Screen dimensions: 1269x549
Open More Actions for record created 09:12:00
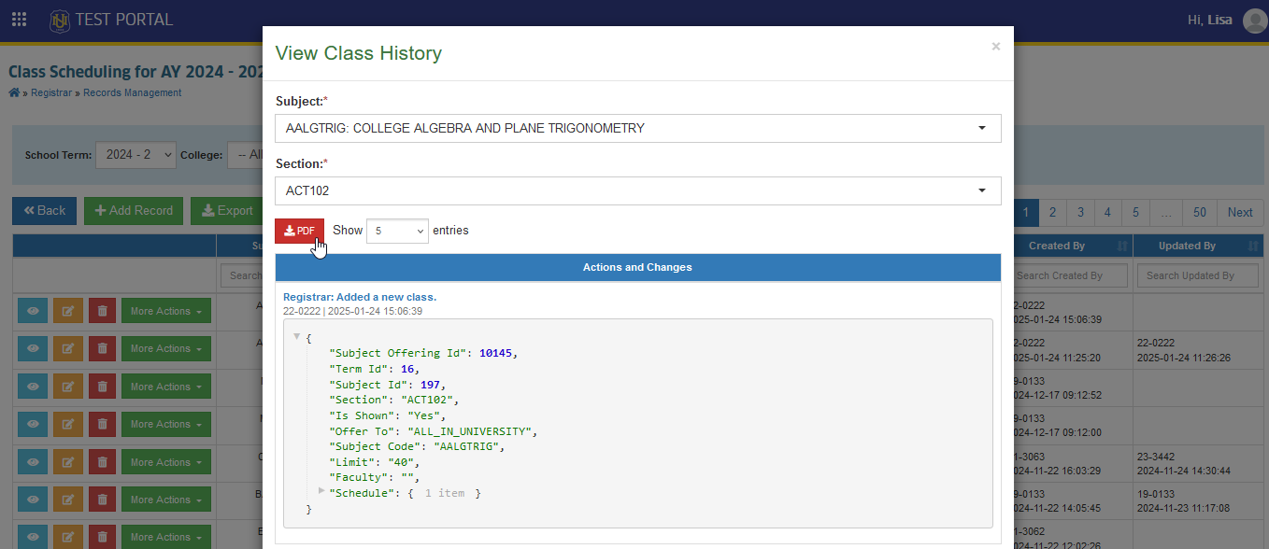(166, 424)
